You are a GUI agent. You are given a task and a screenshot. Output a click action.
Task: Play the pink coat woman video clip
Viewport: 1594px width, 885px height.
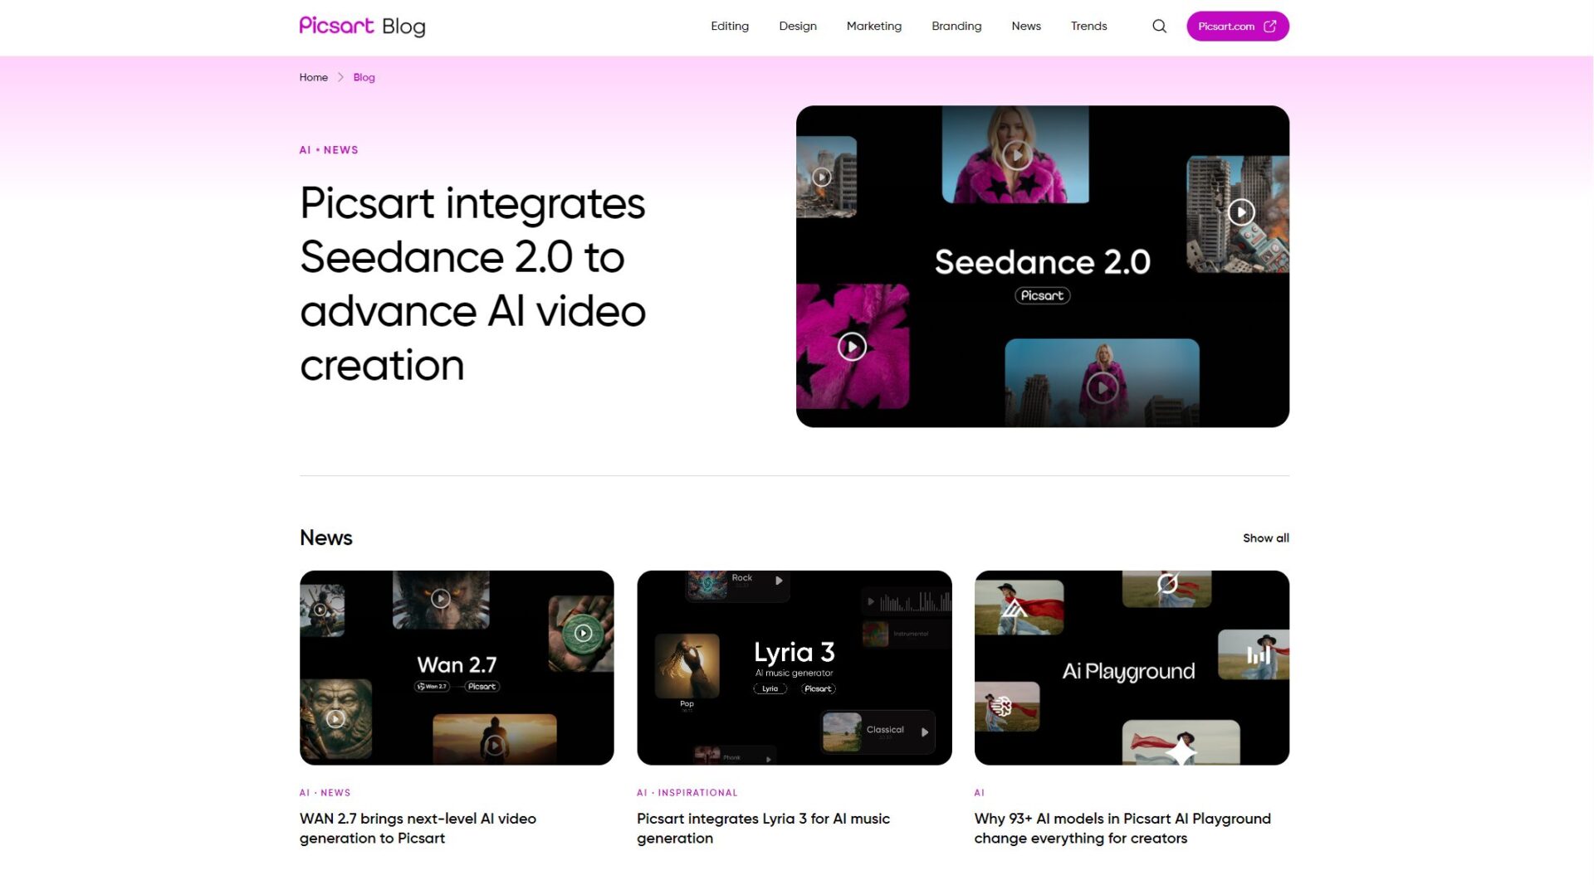(x=1016, y=154)
